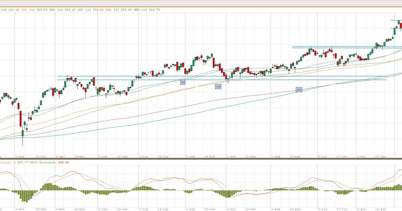Click the 100 moving average label tag
This screenshot has width=402, height=211.
coord(218,86)
